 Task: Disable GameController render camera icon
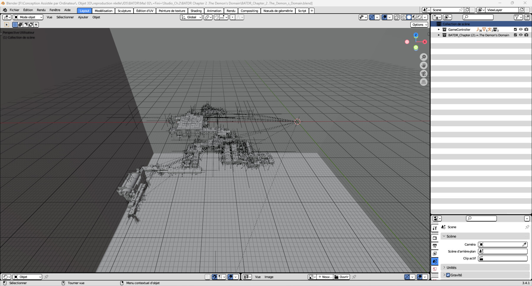pyautogui.click(x=526, y=30)
